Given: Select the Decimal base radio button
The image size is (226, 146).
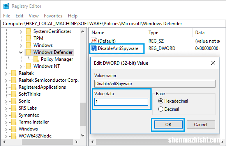Looking at the screenshot, I should (x=161, y=109).
